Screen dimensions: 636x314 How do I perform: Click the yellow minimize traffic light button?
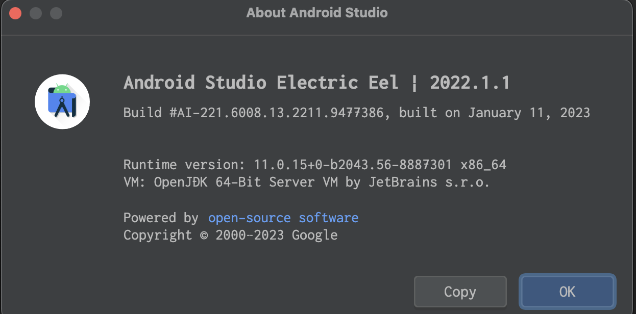tap(35, 13)
